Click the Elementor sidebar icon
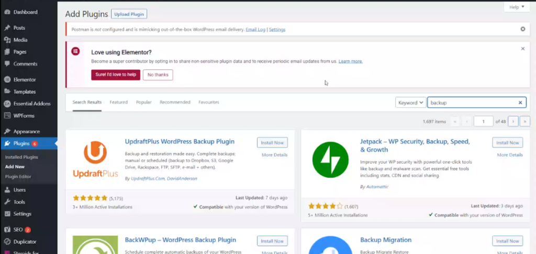The height and width of the screenshot is (254, 536). click(7, 79)
